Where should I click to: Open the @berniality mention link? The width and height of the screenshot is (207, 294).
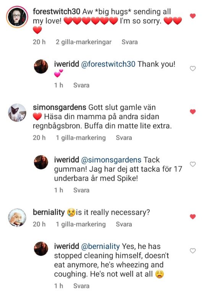pyautogui.click(x=100, y=247)
